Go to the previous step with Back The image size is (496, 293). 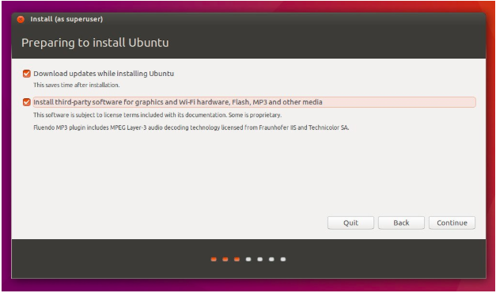coord(401,223)
